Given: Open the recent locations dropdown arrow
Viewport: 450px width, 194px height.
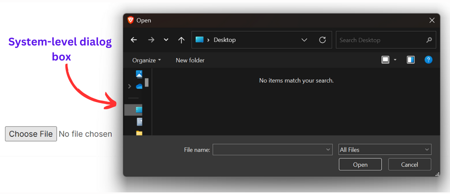Looking at the screenshot, I should tap(166, 40).
